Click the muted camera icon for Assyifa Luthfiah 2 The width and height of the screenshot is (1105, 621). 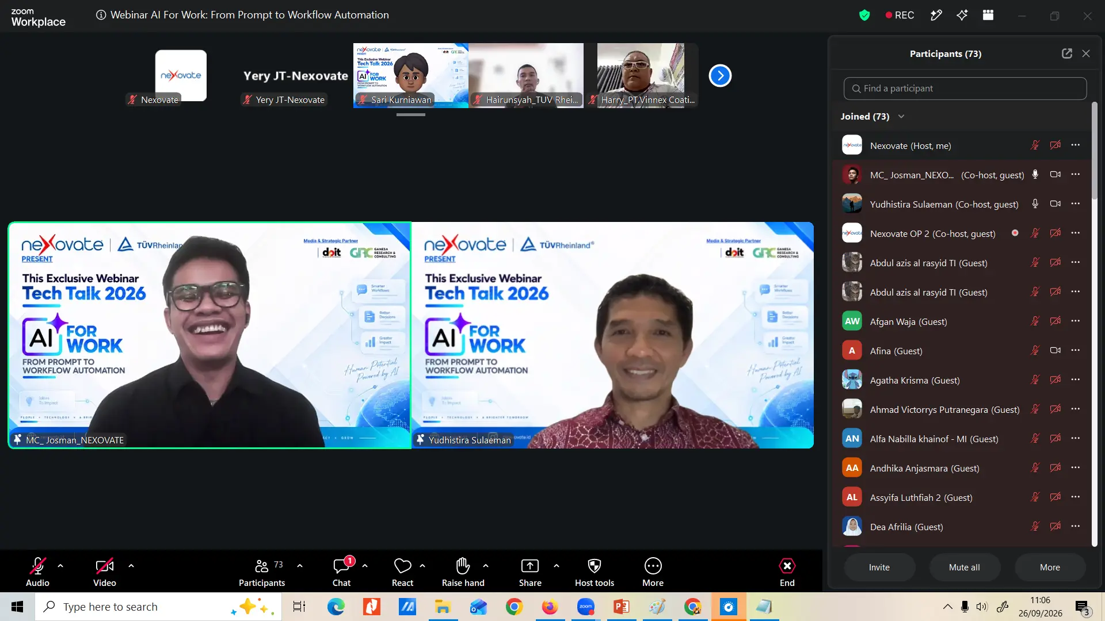[1056, 497]
